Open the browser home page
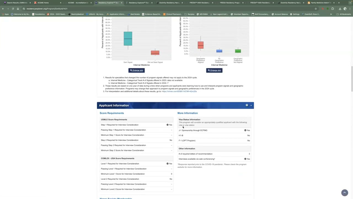353x199 pixels. pyautogui.click(x=18, y=9)
